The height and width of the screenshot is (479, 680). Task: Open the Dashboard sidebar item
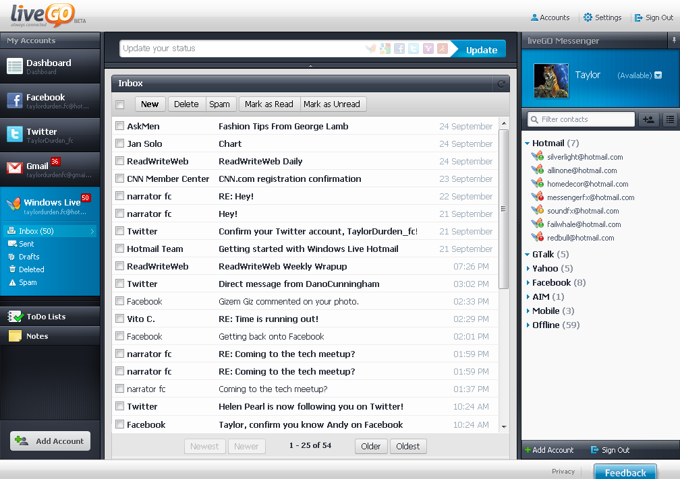pyautogui.click(x=51, y=66)
